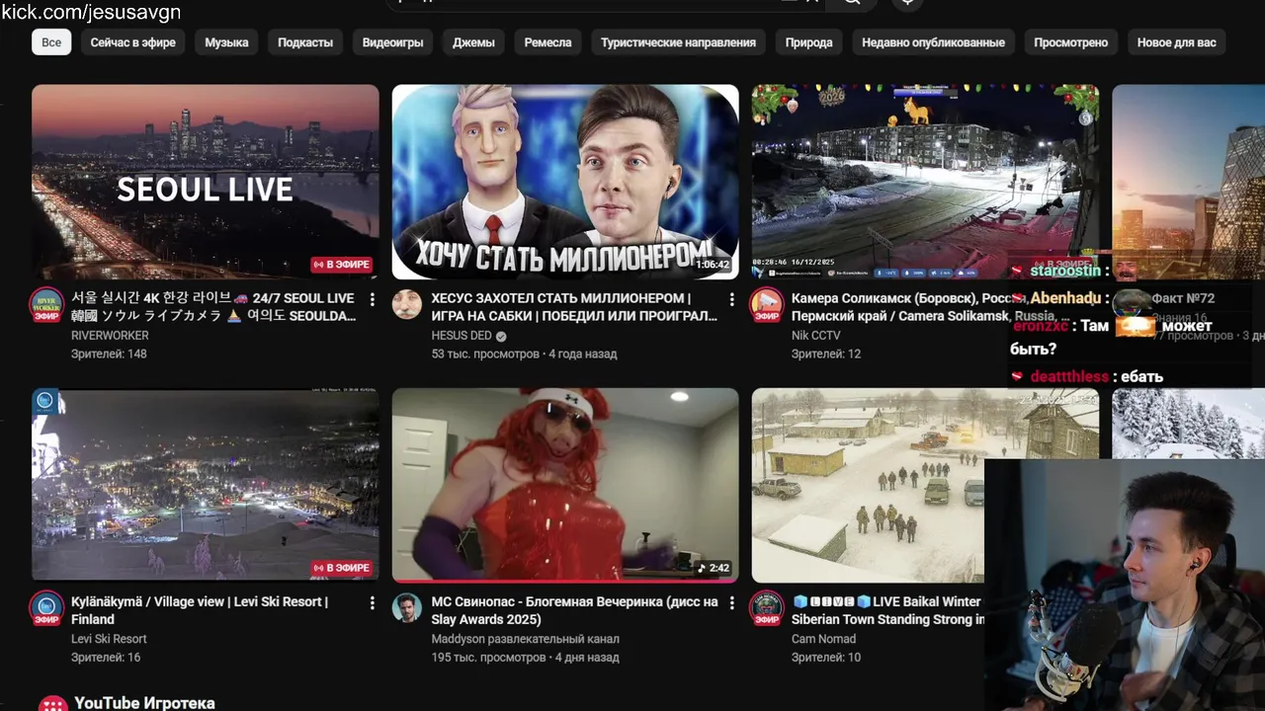
Task: Open the RIVERWORKER channel avatar
Action: point(46,305)
